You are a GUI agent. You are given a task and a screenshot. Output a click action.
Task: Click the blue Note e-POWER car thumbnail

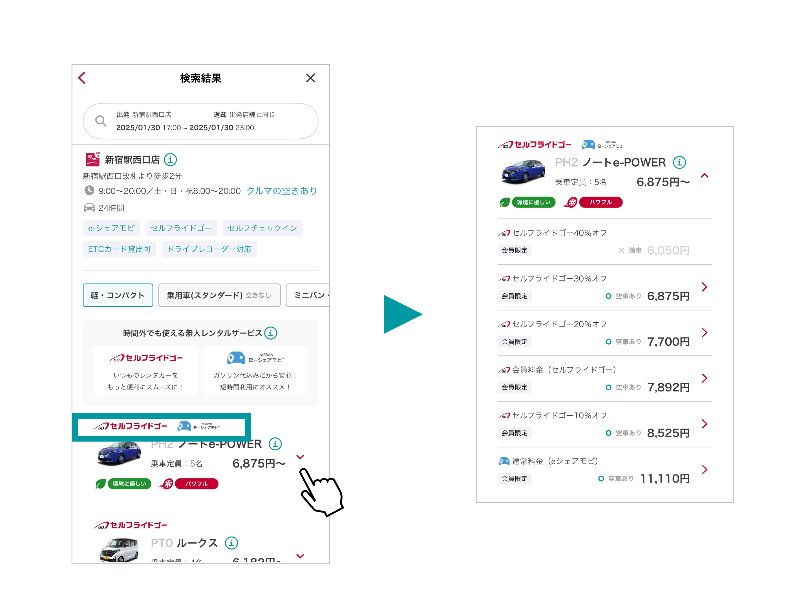click(x=119, y=453)
